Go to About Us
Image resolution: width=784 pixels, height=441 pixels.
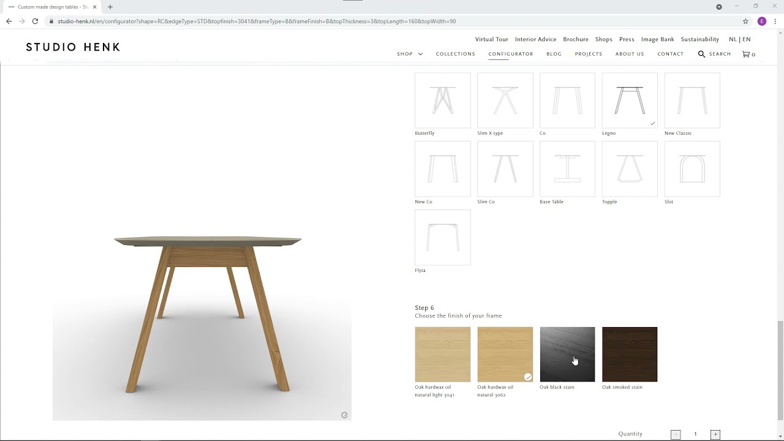630,54
